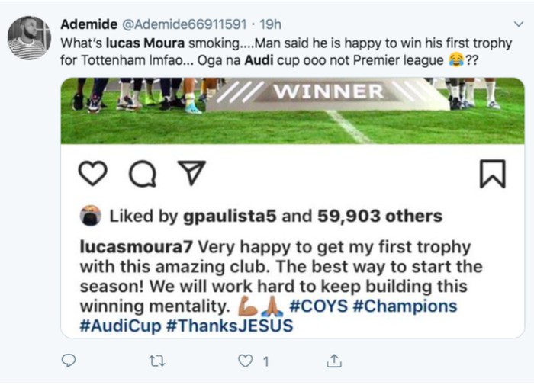Screen dimensions: 534x385
Task: Click the Ademide display name
Action: tap(85, 25)
